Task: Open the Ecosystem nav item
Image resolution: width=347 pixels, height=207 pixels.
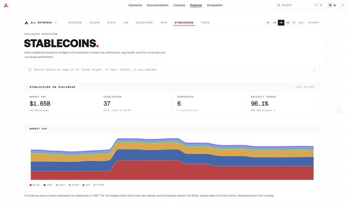Action: pyautogui.click(x=215, y=5)
